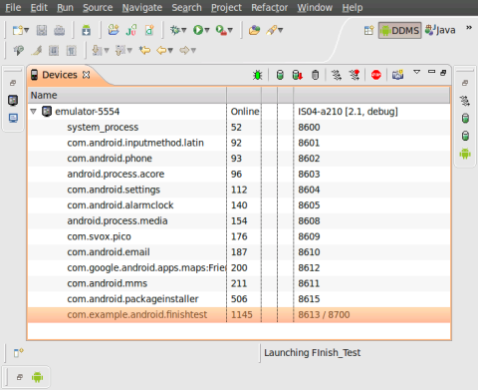Click the New Android XML File icon
The width and height of the screenshot is (478, 390).
(149, 30)
